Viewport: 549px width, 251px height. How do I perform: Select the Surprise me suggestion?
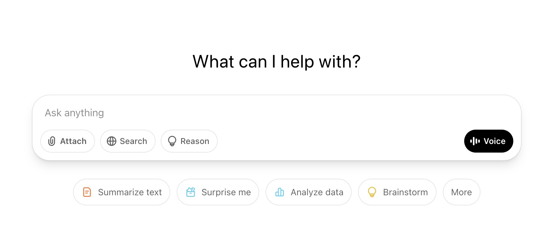click(x=218, y=192)
